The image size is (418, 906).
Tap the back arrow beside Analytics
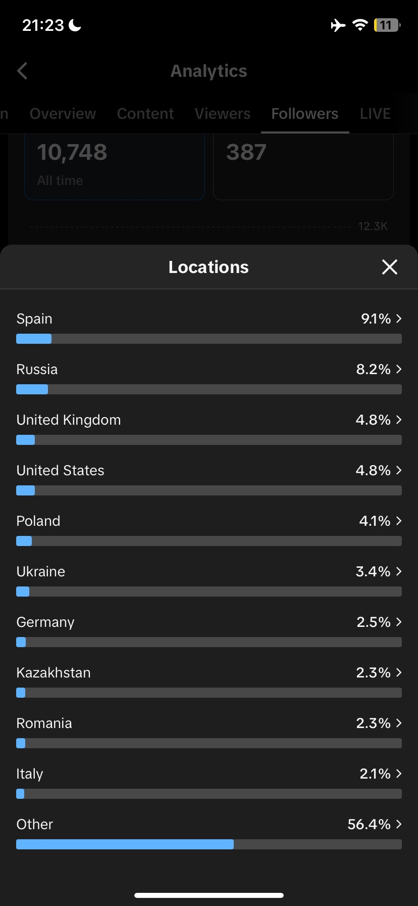pyautogui.click(x=22, y=71)
